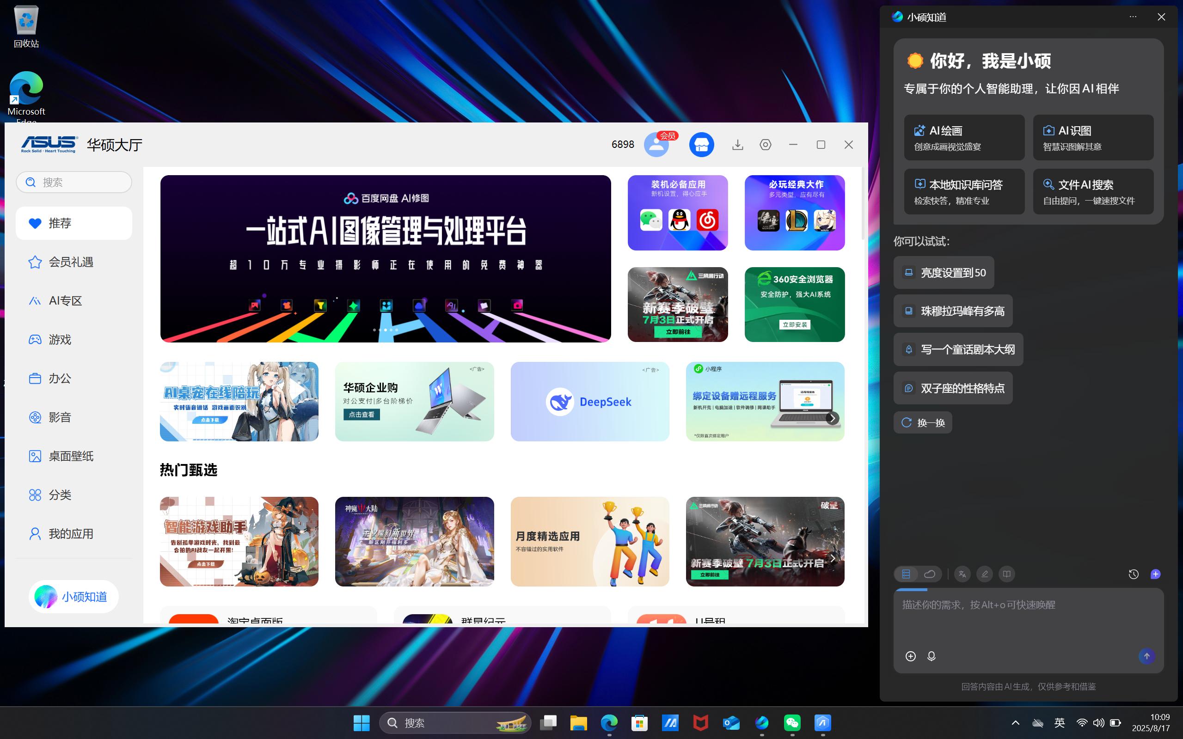The image size is (1183, 739).
Task: Focus the ASUS Hall 搜索 search field
Action: [x=74, y=182]
